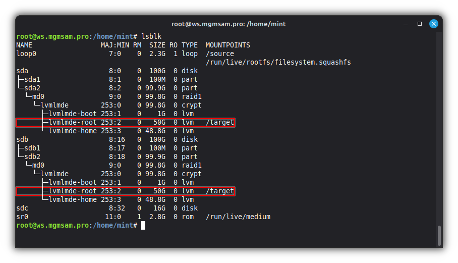
Task: Click the terminal scrollbar handle
Action: [x=439, y=235]
